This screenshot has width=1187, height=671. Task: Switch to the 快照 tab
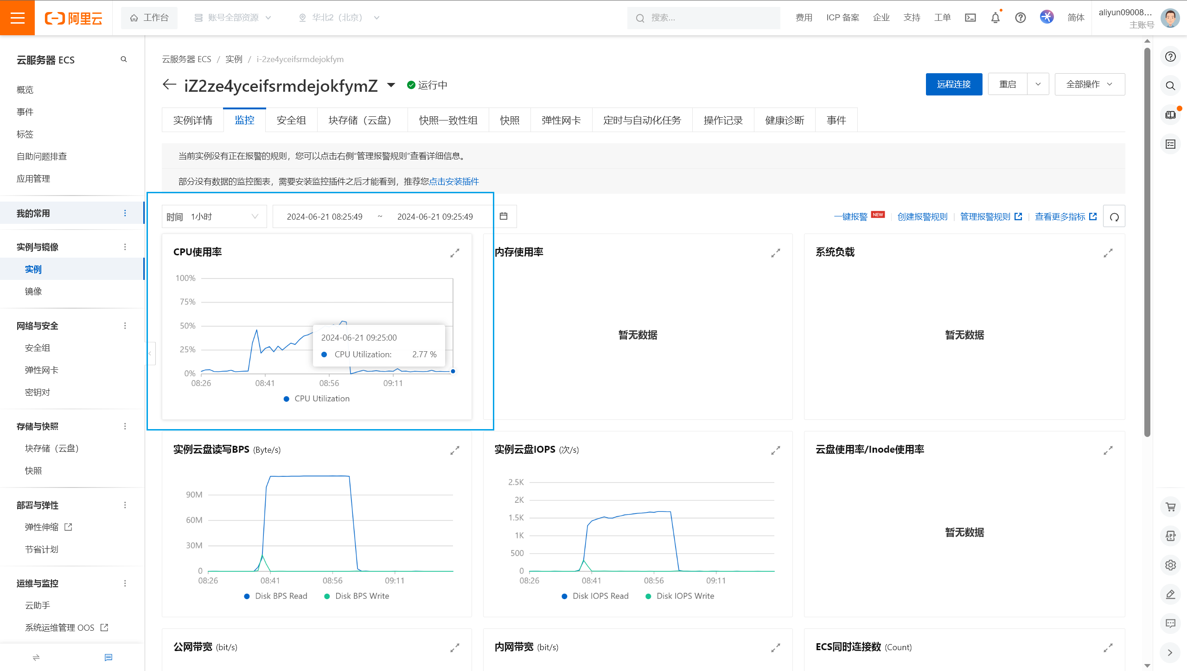click(x=510, y=120)
